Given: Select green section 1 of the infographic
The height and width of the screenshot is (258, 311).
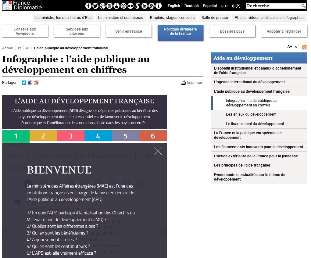Looking at the screenshot, I should [16, 136].
